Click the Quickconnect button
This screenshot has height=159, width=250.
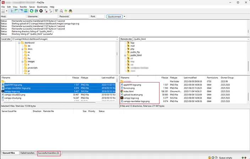114,16
